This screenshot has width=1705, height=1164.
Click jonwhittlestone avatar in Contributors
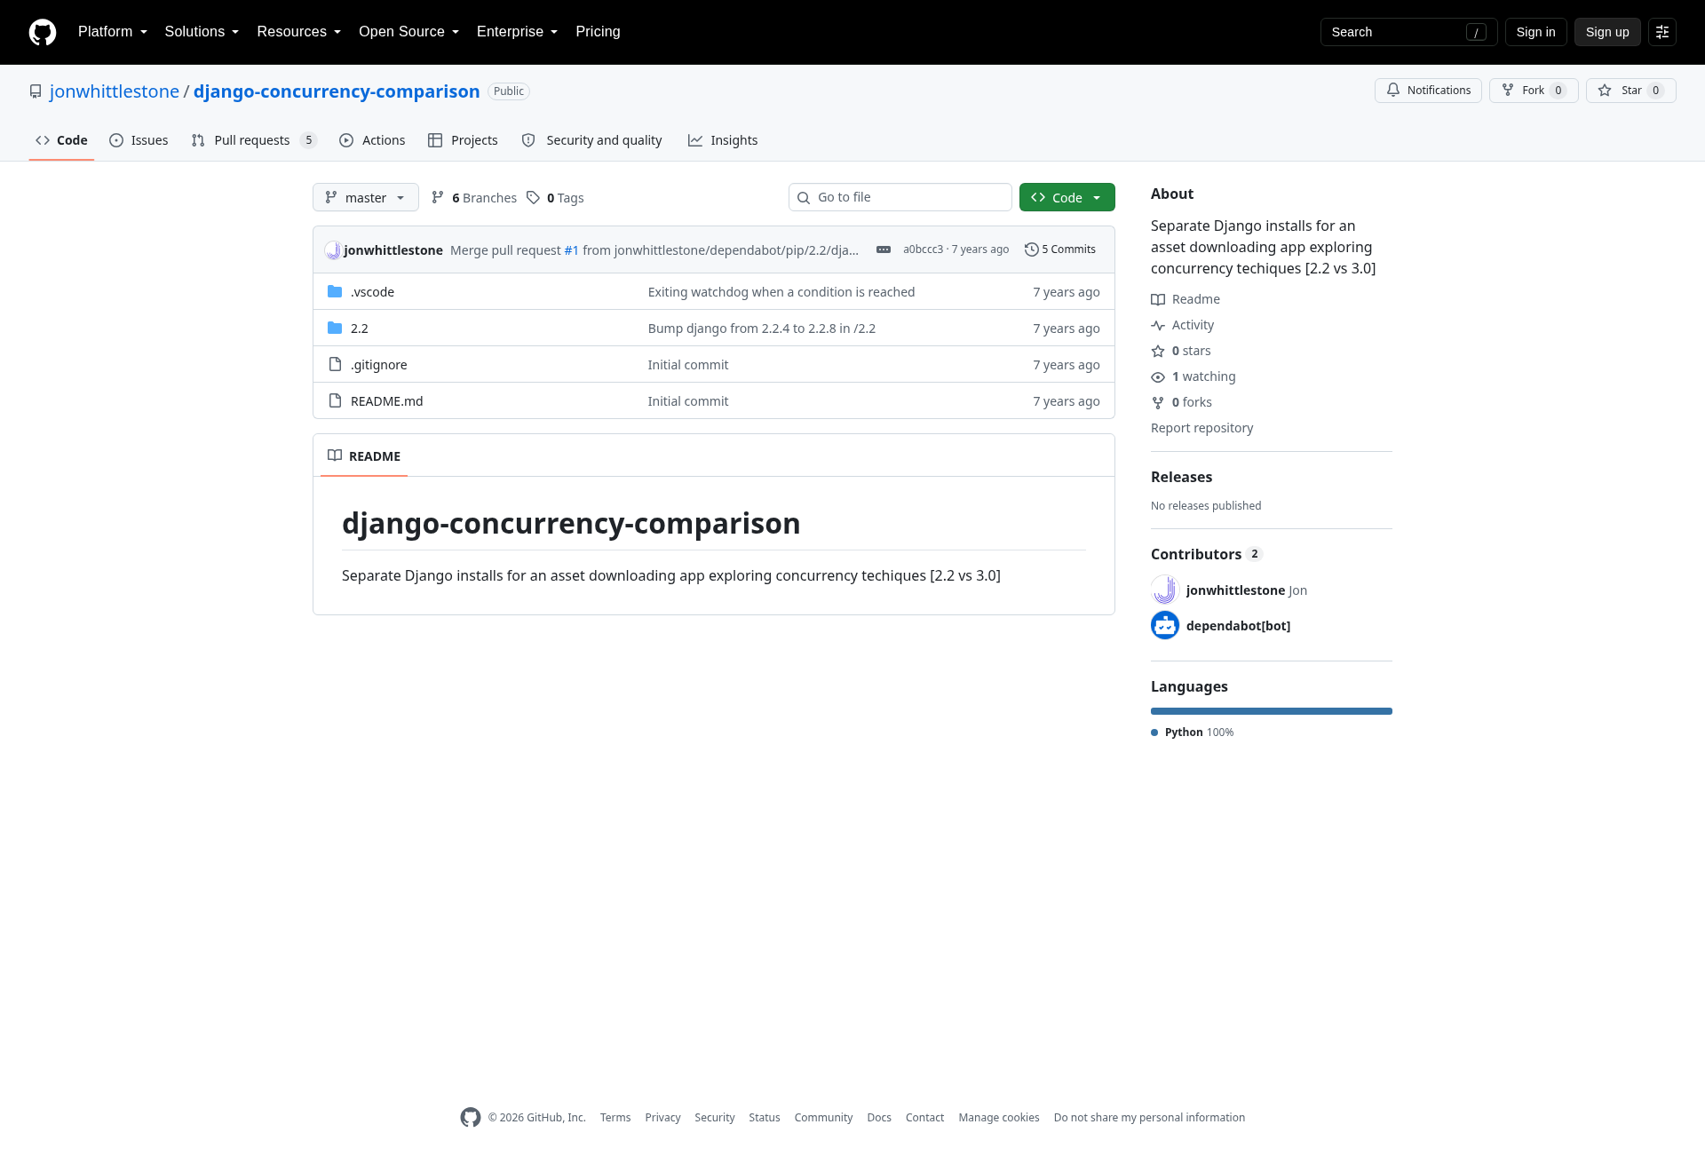click(1165, 590)
